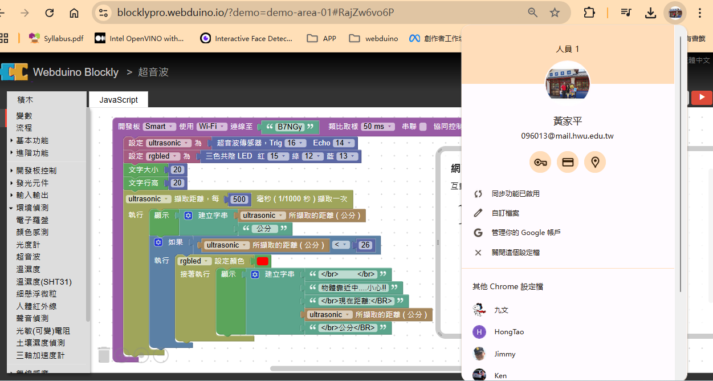
Task: Bookmark this page with star icon
Action: point(555,13)
